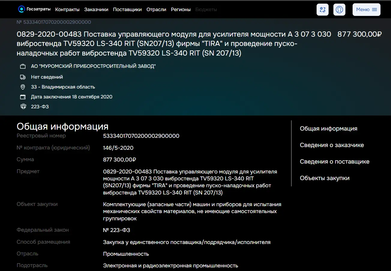Click the large "Общая информация" section heading
This screenshot has height=271, width=391.
click(x=62, y=126)
